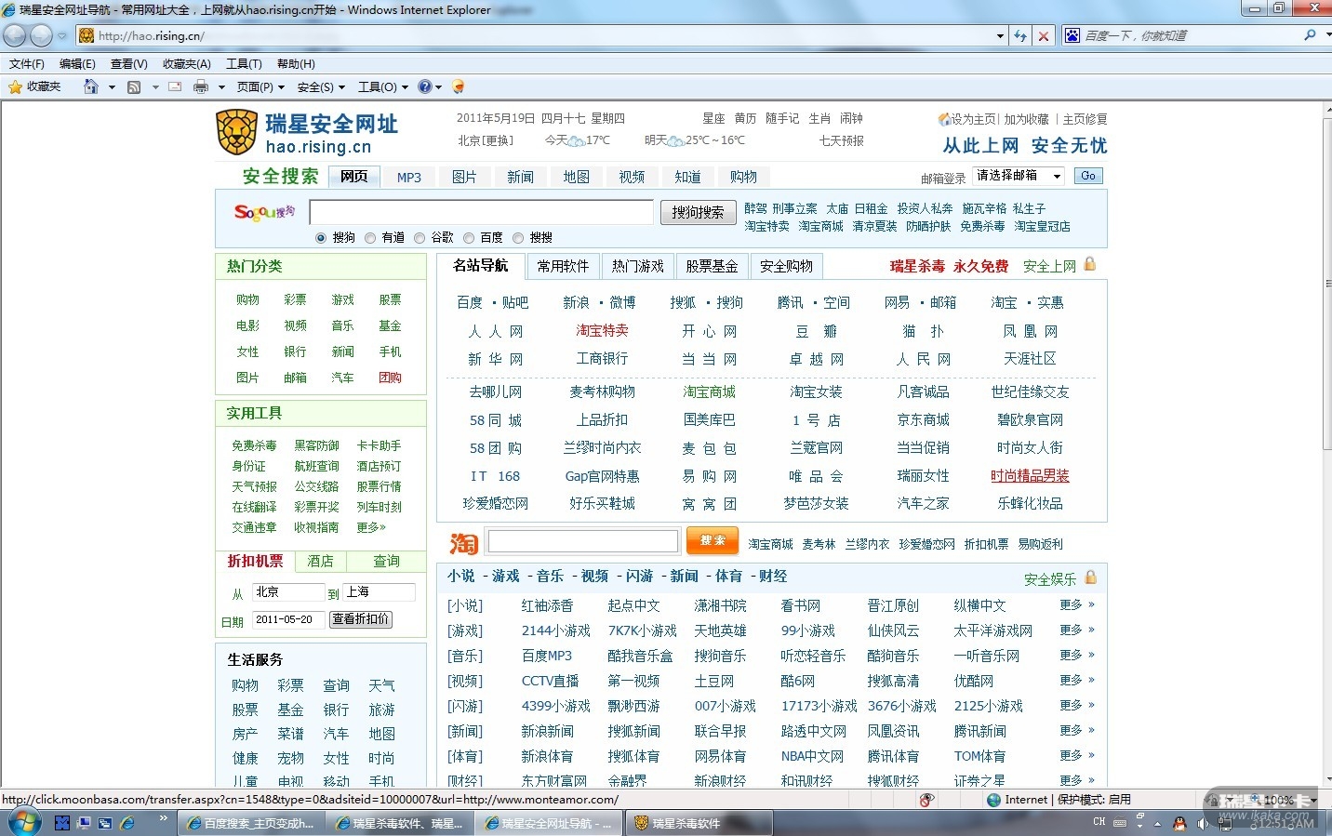The image size is (1332, 836).
Task: Click the RSS feeds icon in toolbar
Action: pyautogui.click(x=134, y=86)
